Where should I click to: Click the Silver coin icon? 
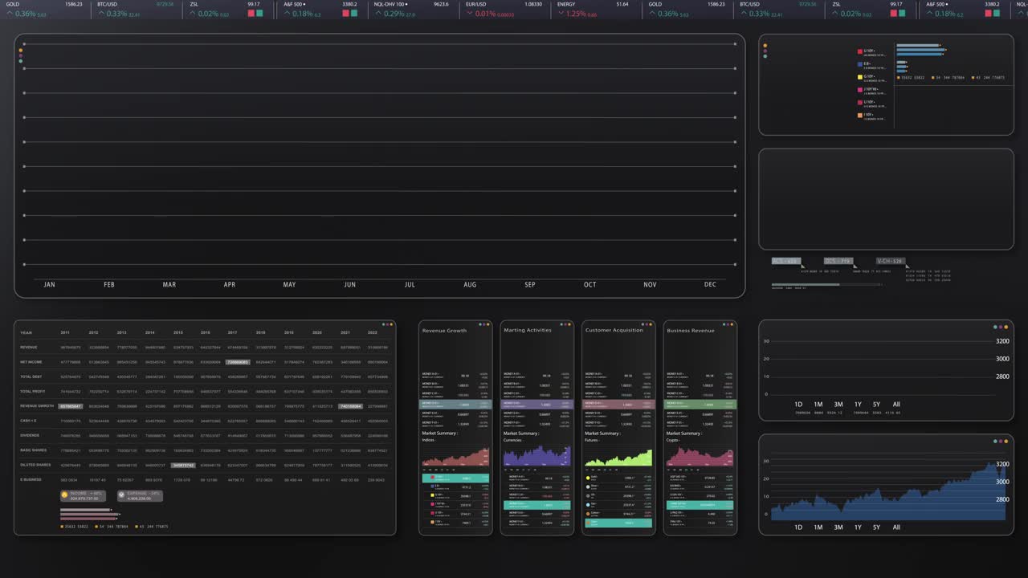588,487
